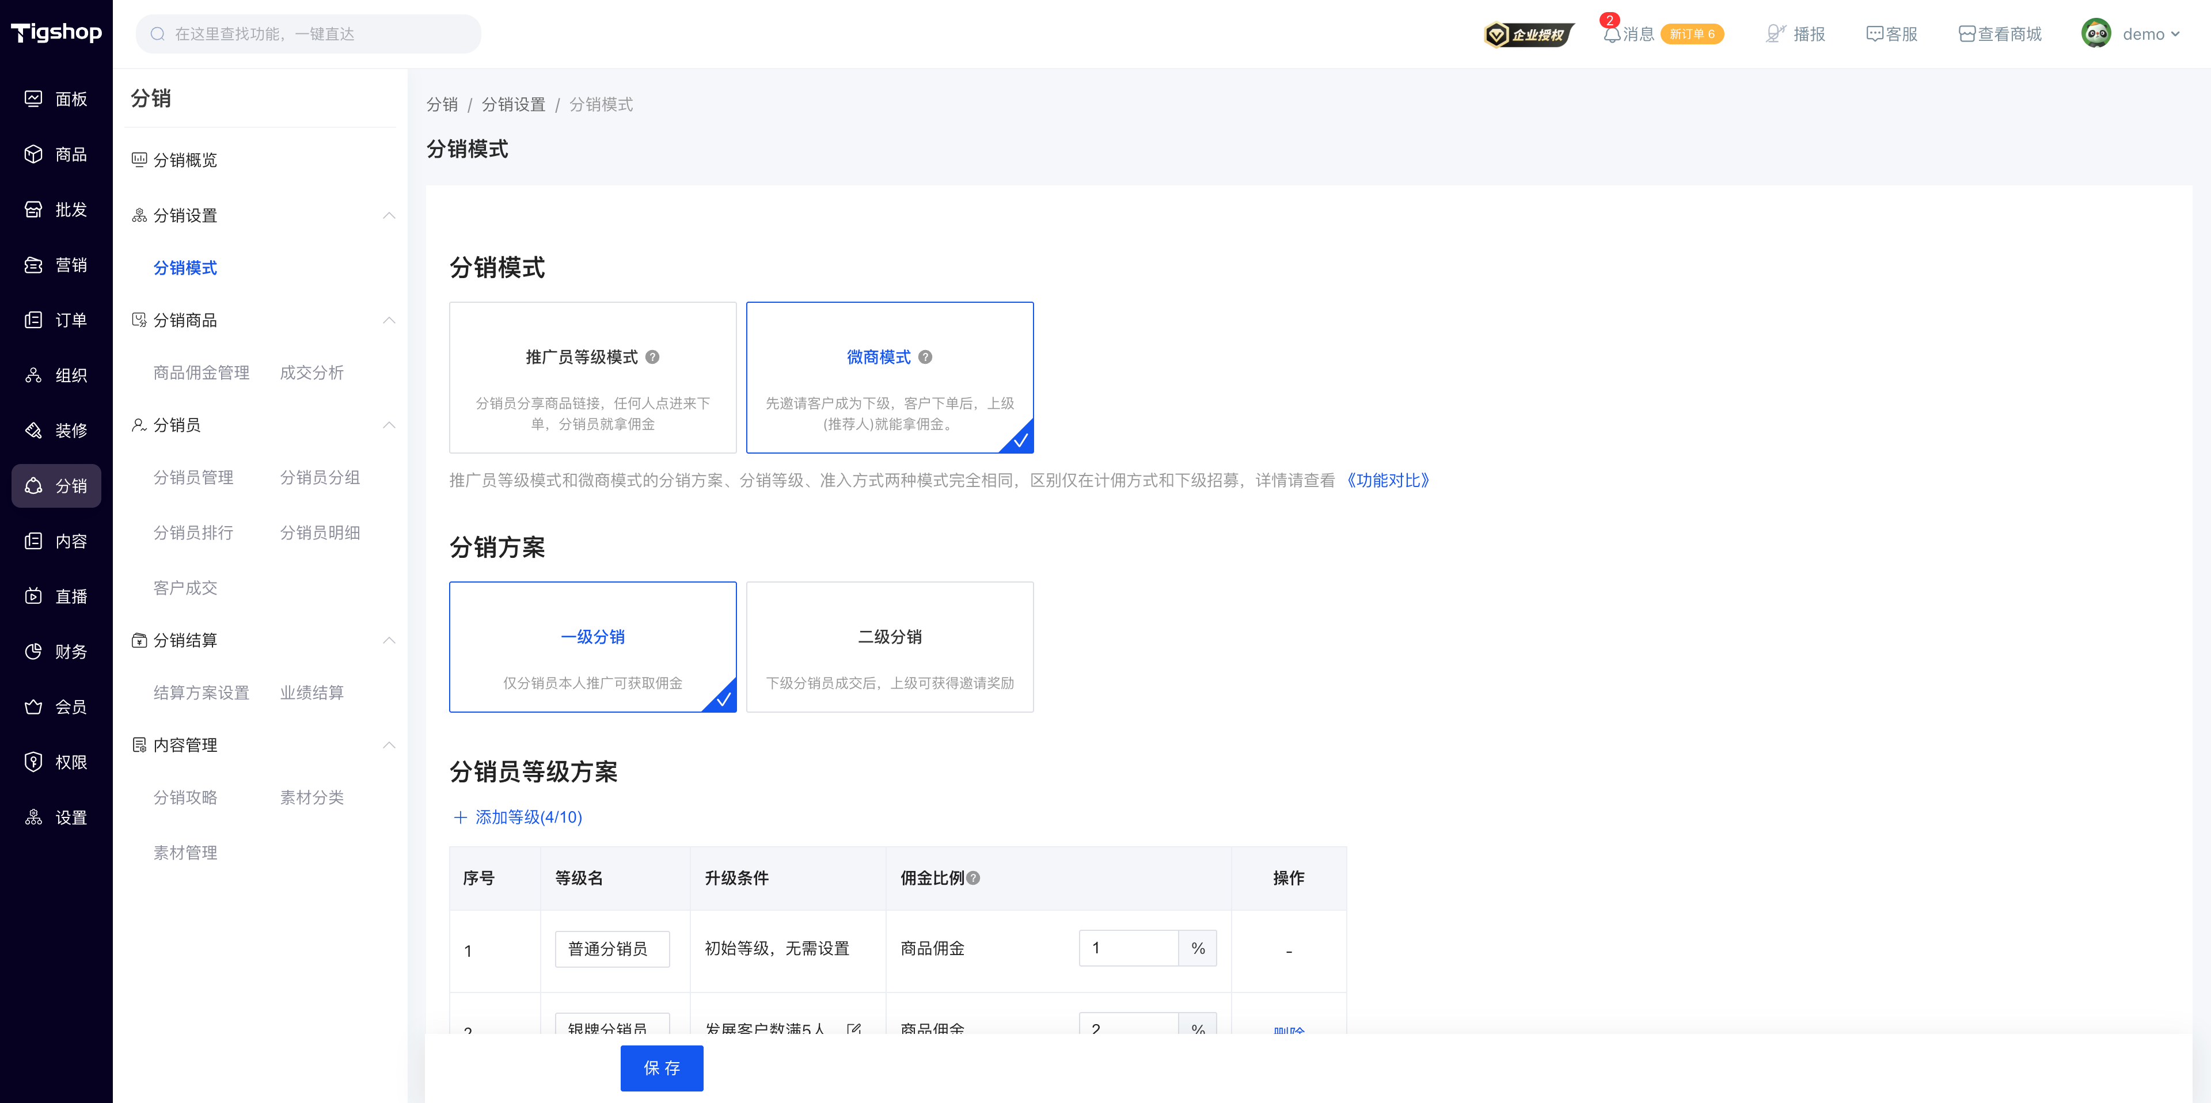Open the demo user account dropdown
Image resolution: width=2211 pixels, height=1103 pixels.
(2131, 35)
